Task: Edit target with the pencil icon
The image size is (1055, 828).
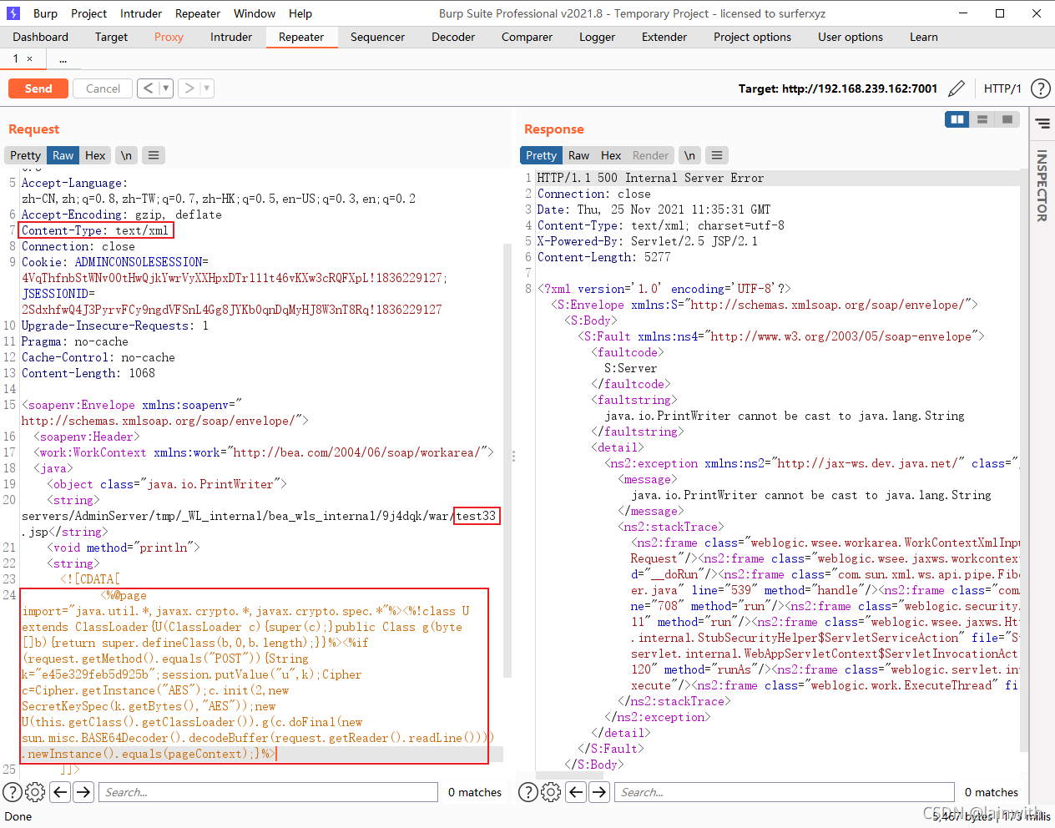Action: coord(957,88)
